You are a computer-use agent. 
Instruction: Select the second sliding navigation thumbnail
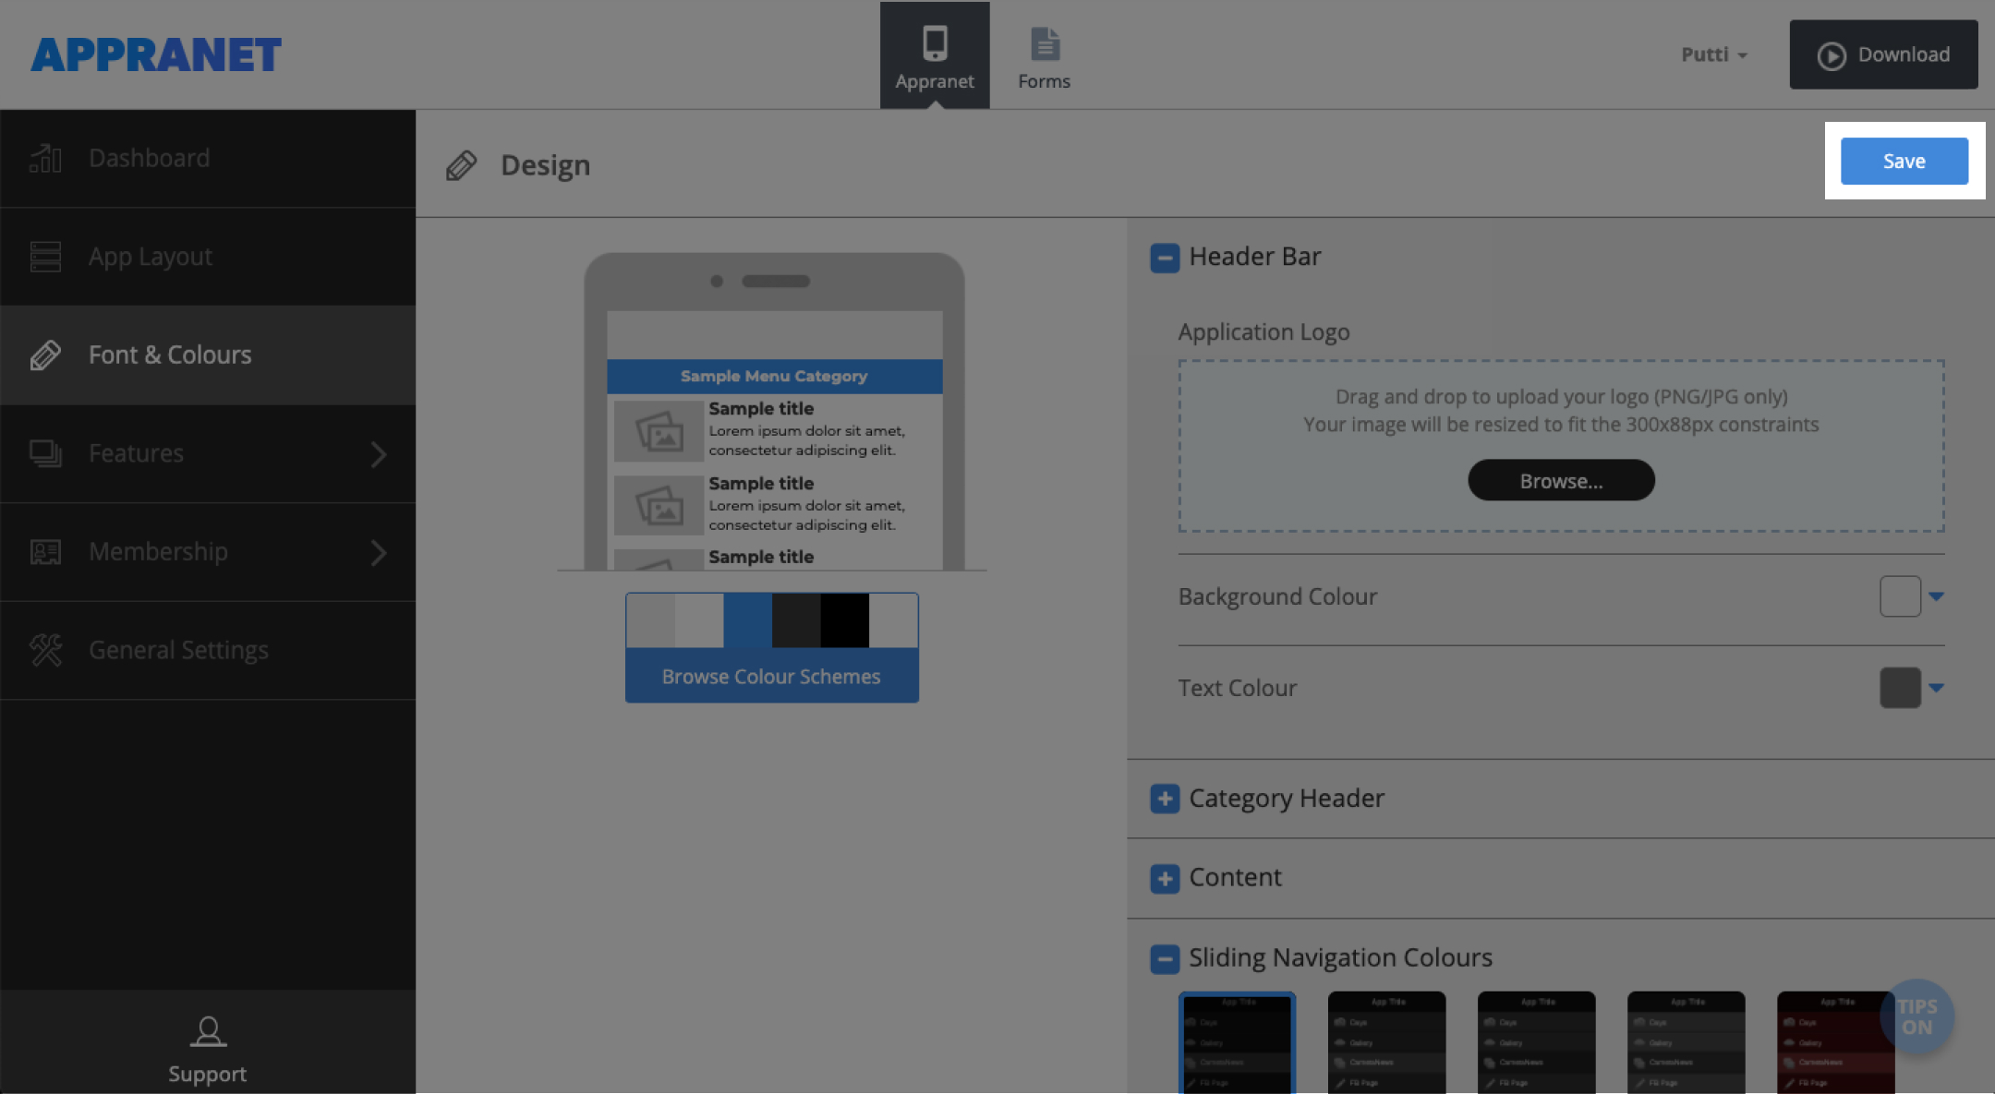click(1386, 1042)
